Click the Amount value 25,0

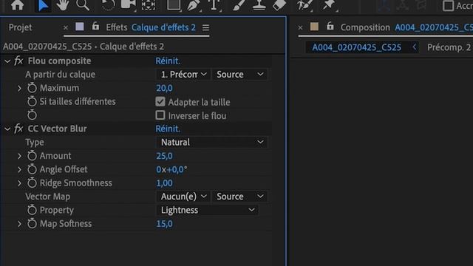click(x=164, y=156)
